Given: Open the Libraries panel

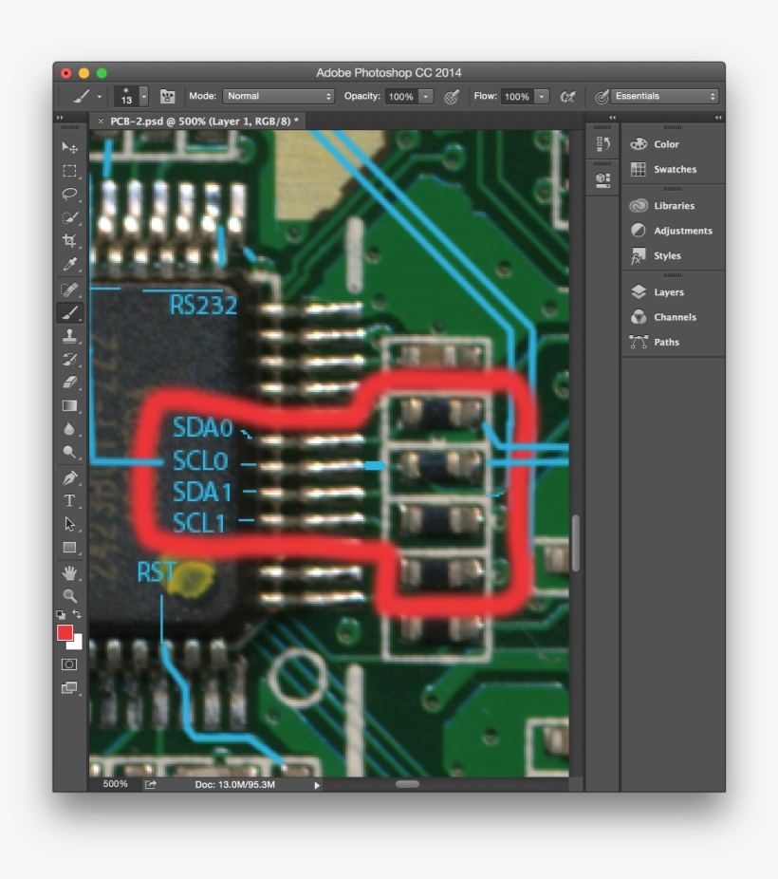Looking at the screenshot, I should click(675, 205).
